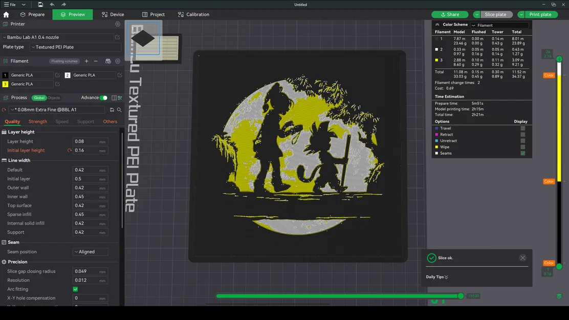Open printer settings gear icon
The height and width of the screenshot is (320, 569).
pyautogui.click(x=118, y=24)
